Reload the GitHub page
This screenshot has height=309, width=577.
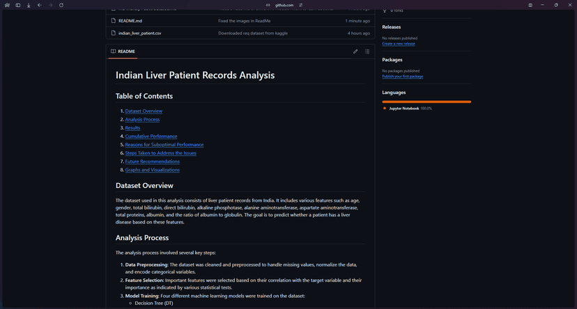61,5
